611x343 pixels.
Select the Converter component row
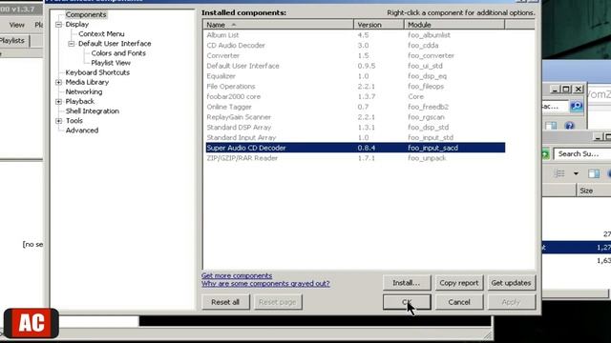(x=355, y=55)
